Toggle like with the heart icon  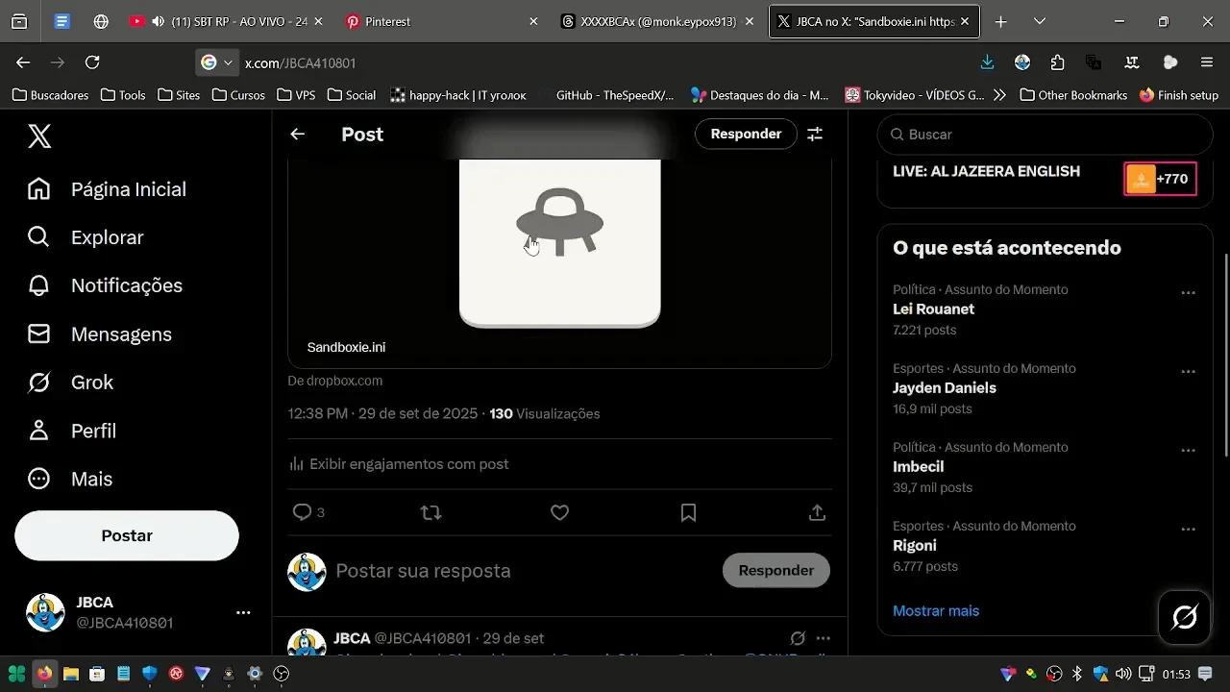[x=560, y=513]
